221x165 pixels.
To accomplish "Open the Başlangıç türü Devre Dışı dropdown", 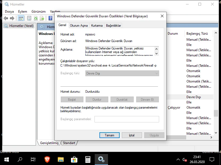I will tap(122, 73).
